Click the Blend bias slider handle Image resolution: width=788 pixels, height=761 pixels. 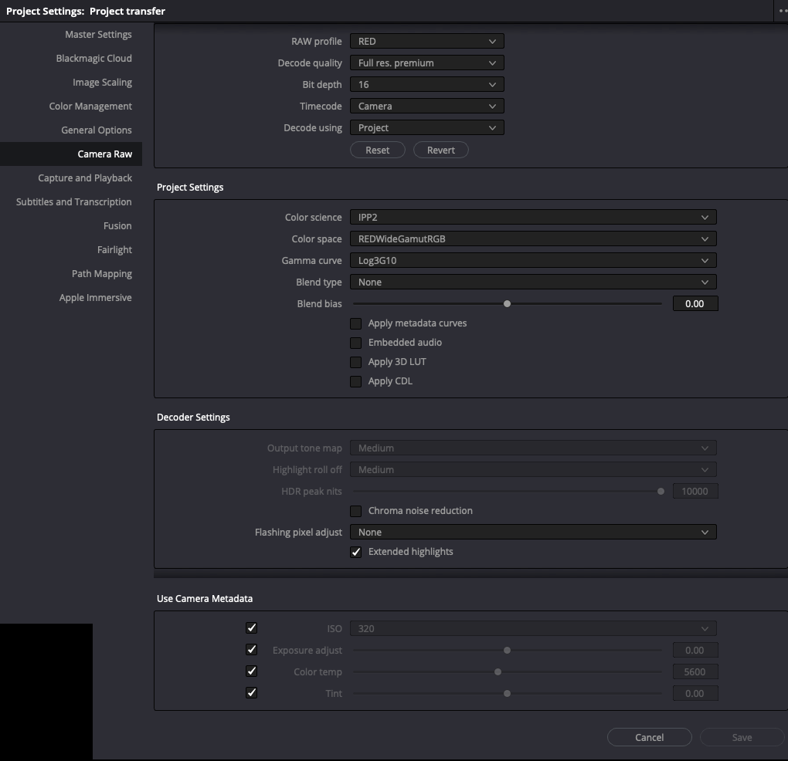pos(507,304)
